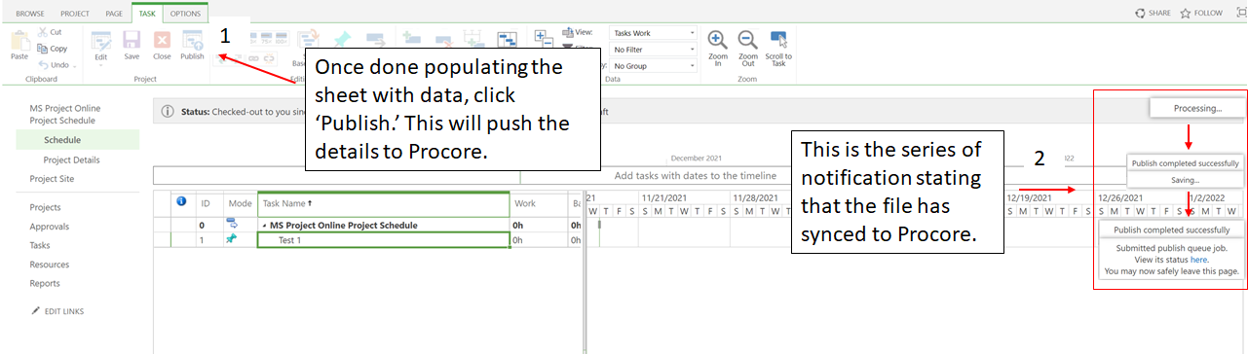Screen dimensions: 1248x354
Task: Open Project Site in left navigation
Action: 52,179
